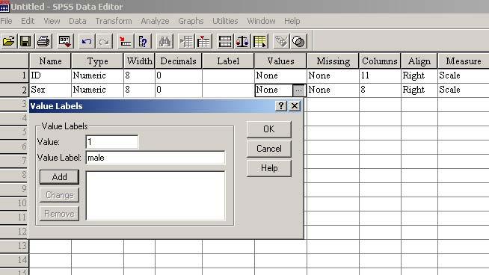This screenshot has width=489, height=275.
Task: Select the Insert Variable icon
Action: (x=203, y=41)
